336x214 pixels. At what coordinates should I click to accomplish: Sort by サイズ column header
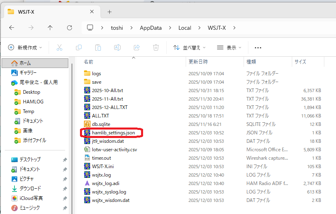click(300, 62)
